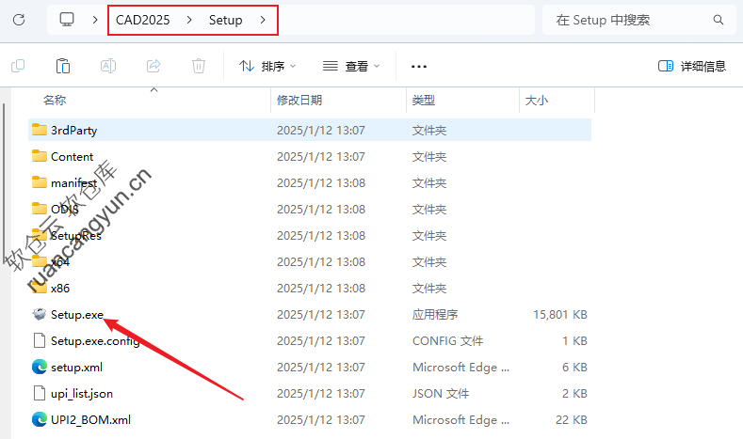Expand chevron after Setup breadcrumb
The height and width of the screenshot is (439, 743).
pos(263,20)
